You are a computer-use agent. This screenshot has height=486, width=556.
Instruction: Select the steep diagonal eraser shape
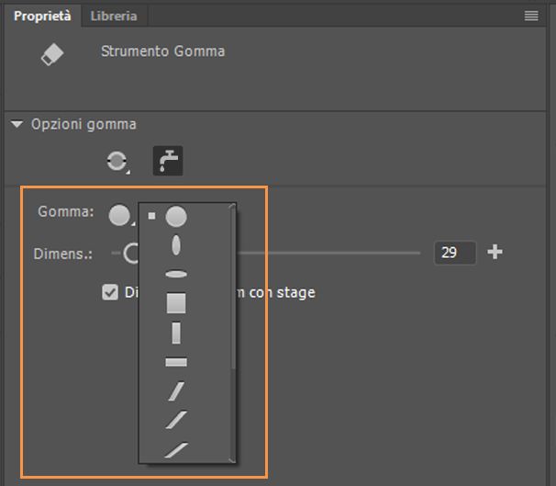[176, 391]
